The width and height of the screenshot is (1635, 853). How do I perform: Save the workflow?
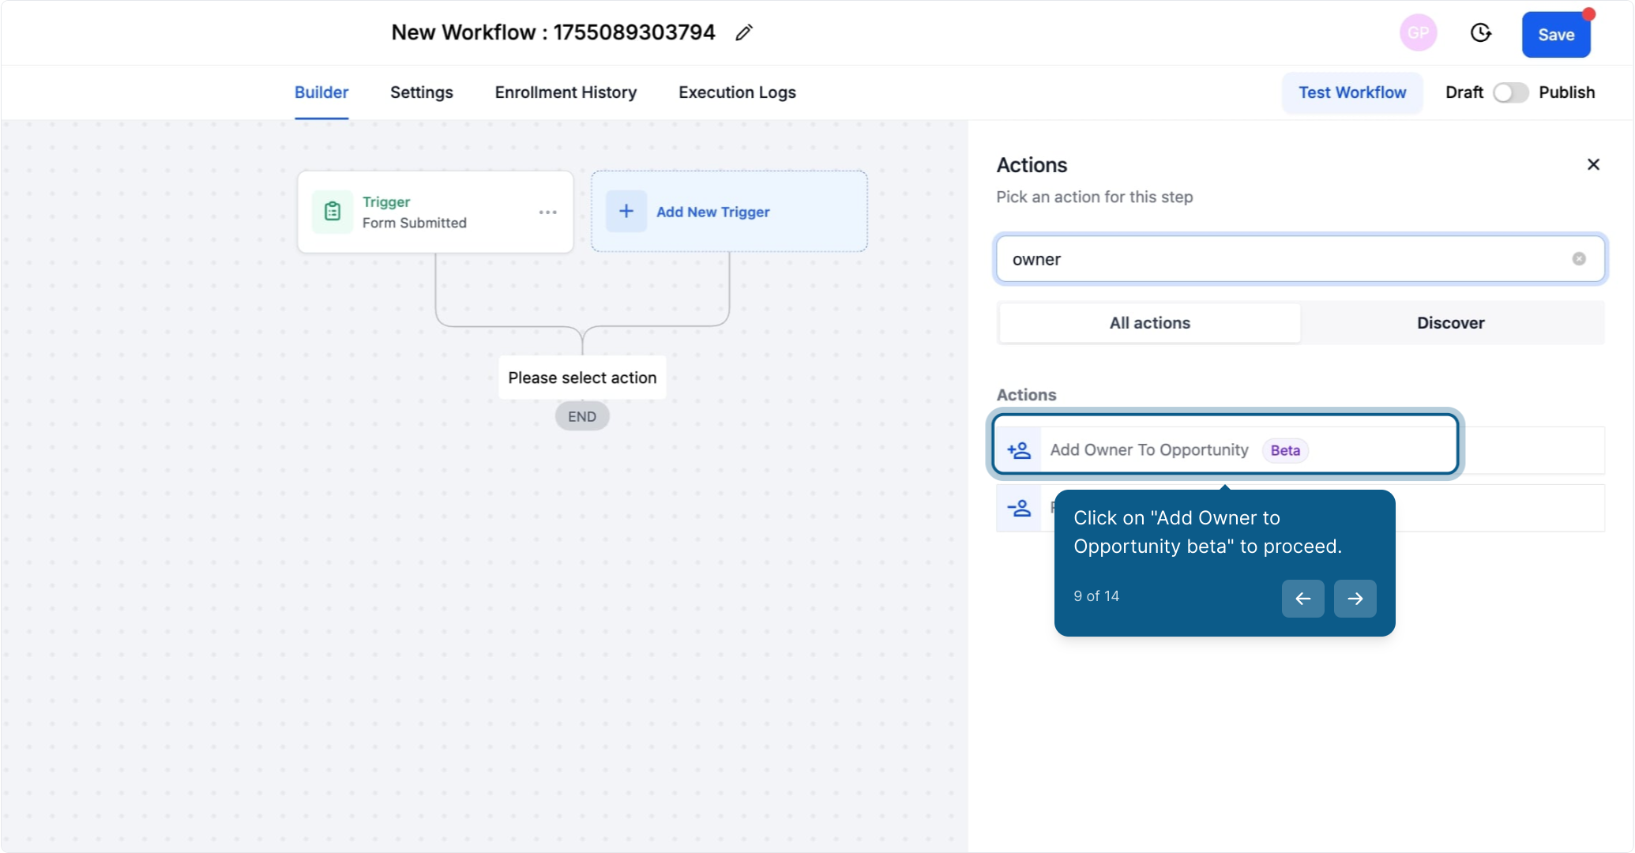[x=1556, y=35]
